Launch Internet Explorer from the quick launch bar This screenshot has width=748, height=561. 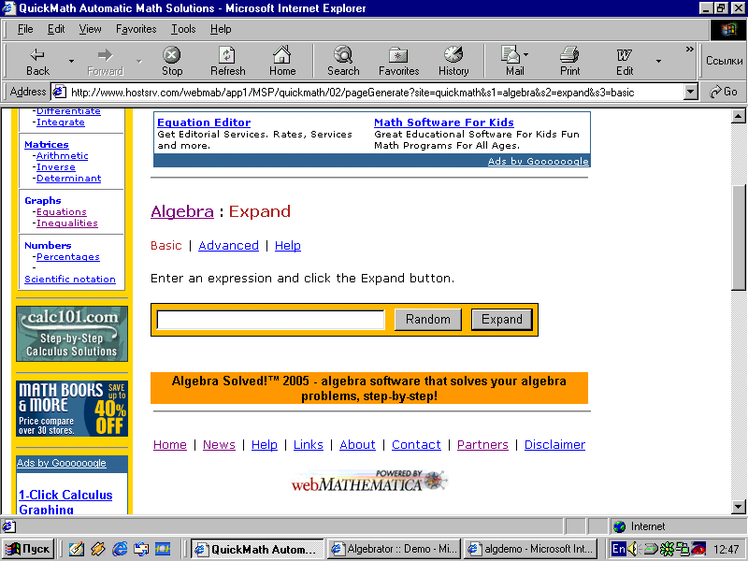pyautogui.click(x=120, y=549)
